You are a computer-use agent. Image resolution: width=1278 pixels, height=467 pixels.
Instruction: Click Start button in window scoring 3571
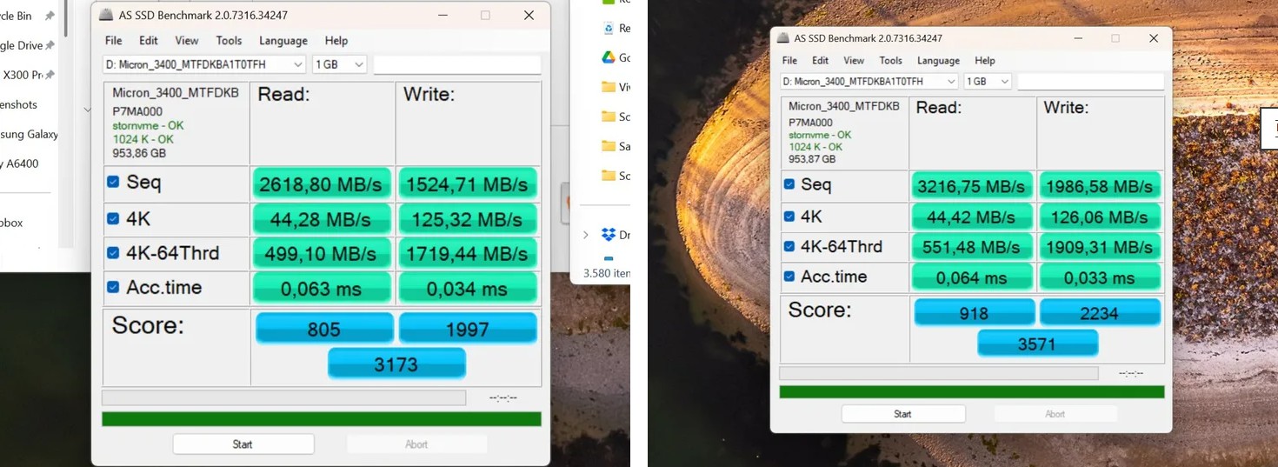pos(903,414)
